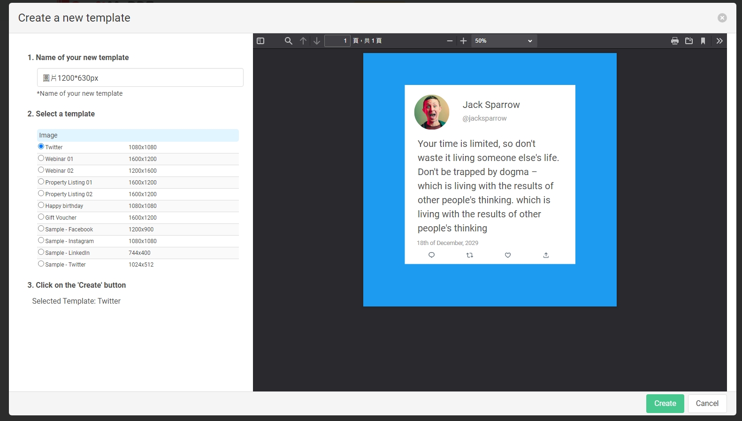Viewport: 742px width, 421px height.
Task: Select the Sample - LinkedIn radio button
Action: (x=41, y=252)
